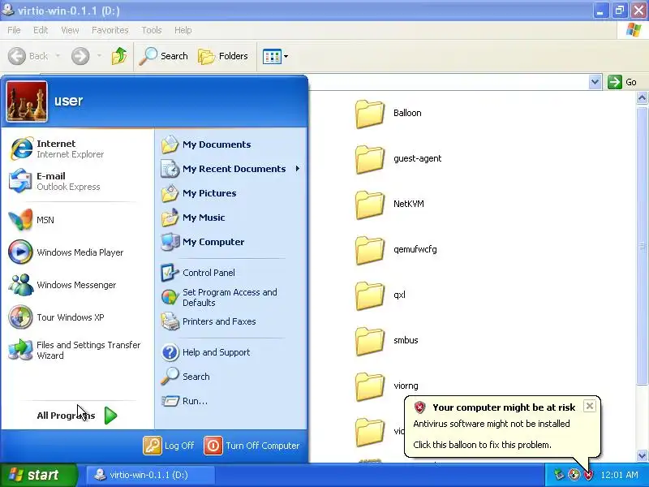Click the red security shield tray icon
Screen dimensions: 649x487
tap(588, 475)
